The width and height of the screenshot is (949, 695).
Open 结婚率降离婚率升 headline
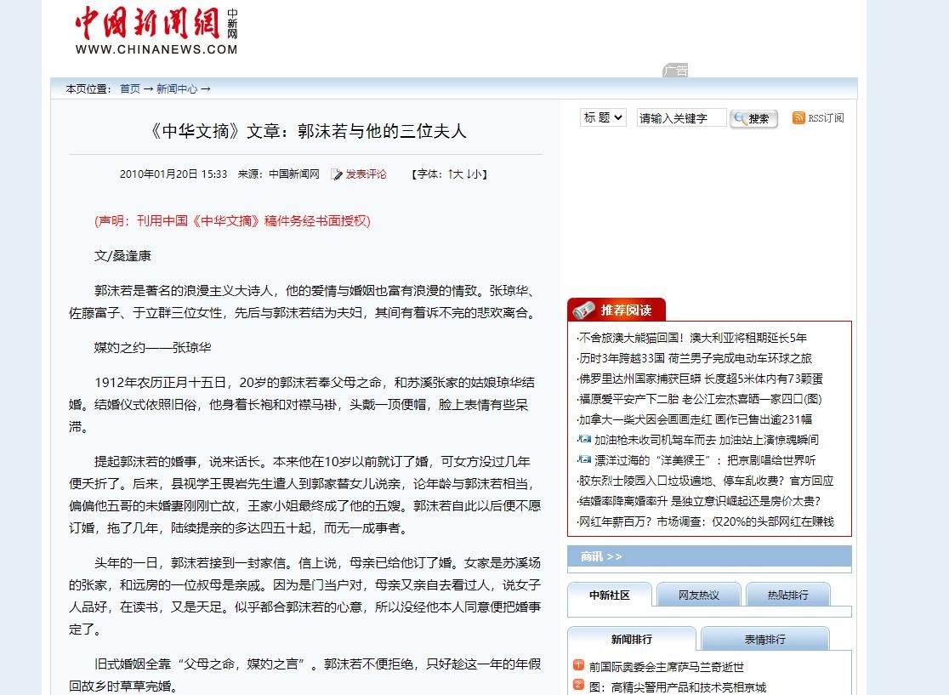(x=699, y=501)
